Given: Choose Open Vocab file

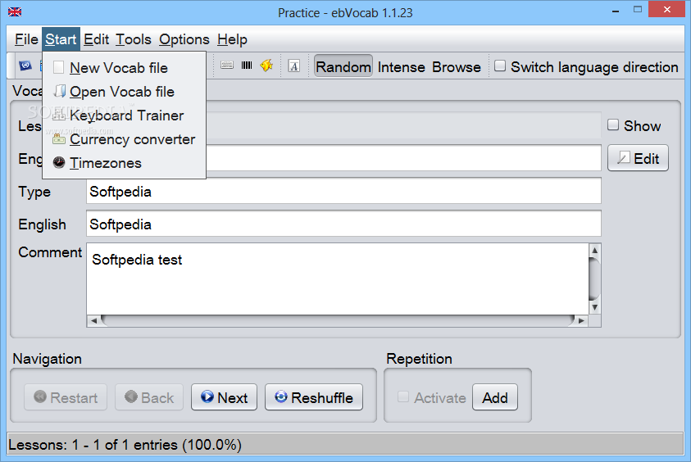Looking at the screenshot, I should tap(124, 92).
